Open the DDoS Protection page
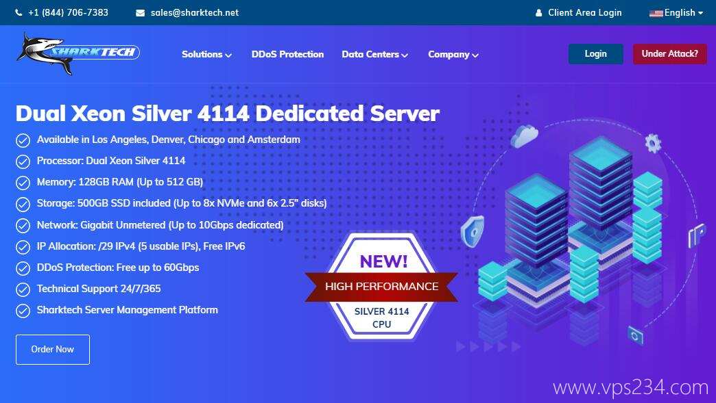Screen dimensions: 716x403 coord(287,54)
